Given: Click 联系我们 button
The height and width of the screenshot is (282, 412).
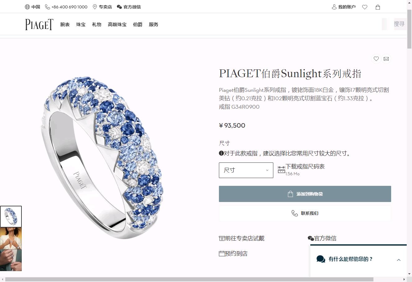Looking at the screenshot, I should [305, 213].
